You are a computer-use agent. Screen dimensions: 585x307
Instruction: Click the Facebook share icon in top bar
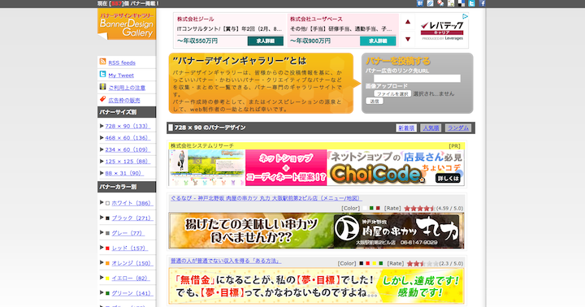482,3
